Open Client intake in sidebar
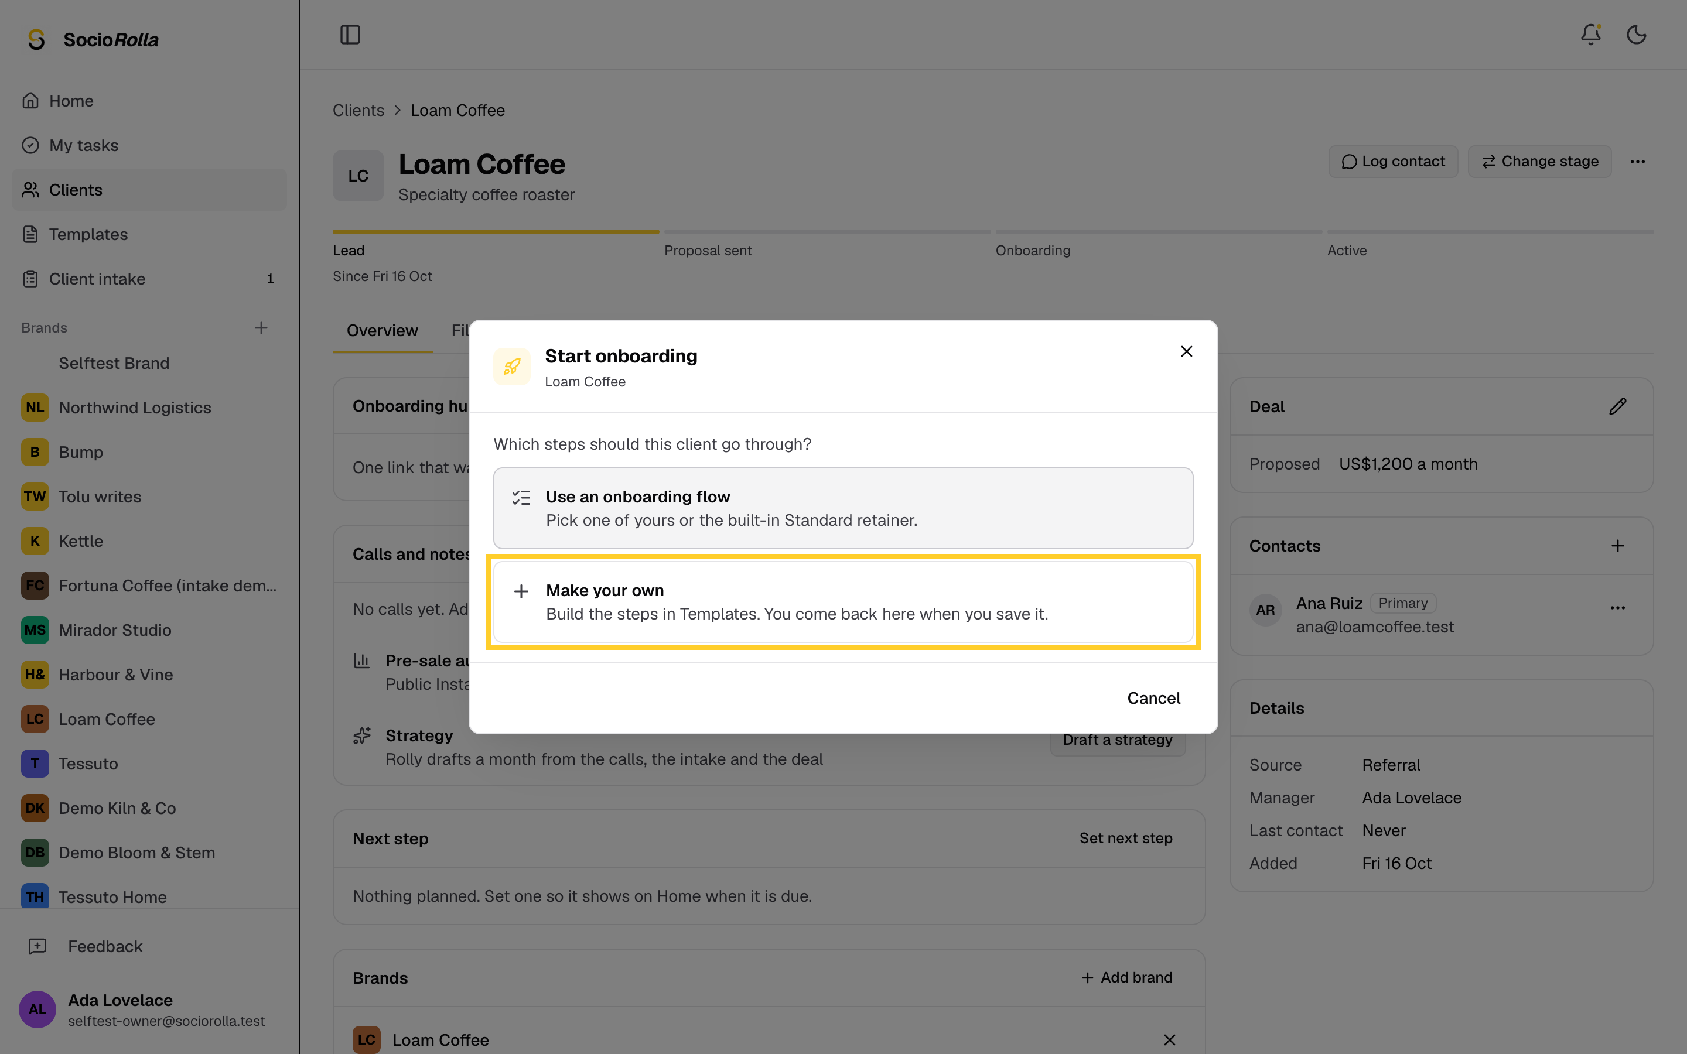This screenshot has width=1687, height=1054. click(149, 279)
